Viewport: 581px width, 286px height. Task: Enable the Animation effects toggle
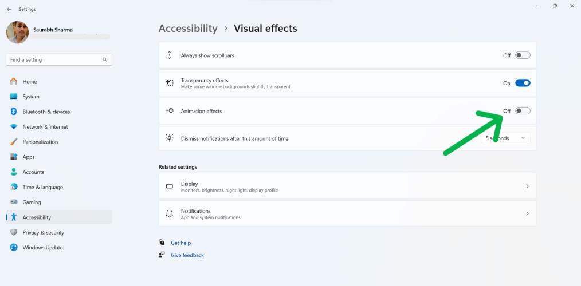pos(523,111)
